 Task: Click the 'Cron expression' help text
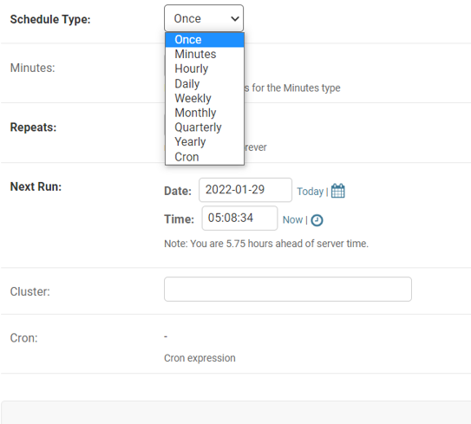click(x=200, y=358)
